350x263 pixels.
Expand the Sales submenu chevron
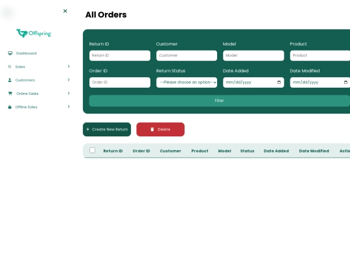click(69, 66)
